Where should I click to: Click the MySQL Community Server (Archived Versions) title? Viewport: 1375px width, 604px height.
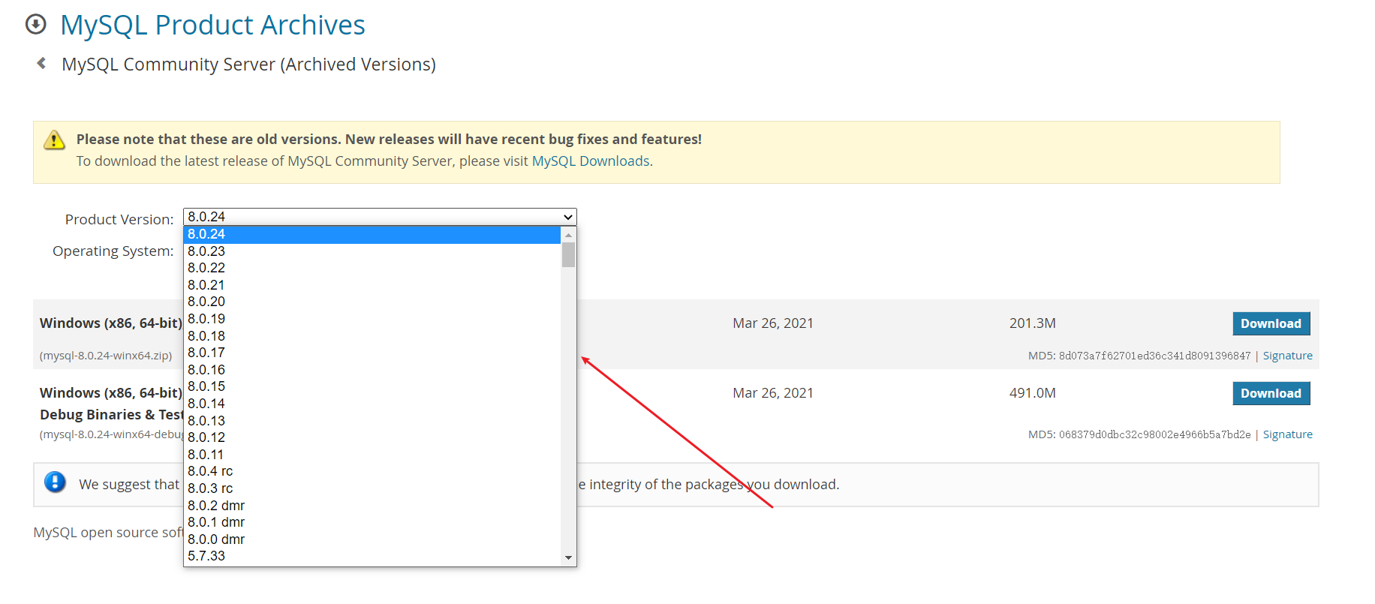[x=248, y=65]
